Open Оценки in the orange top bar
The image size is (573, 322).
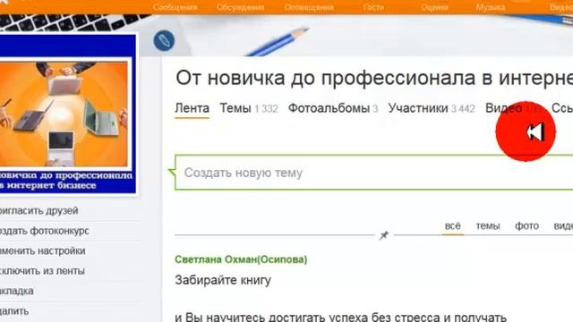point(434,7)
